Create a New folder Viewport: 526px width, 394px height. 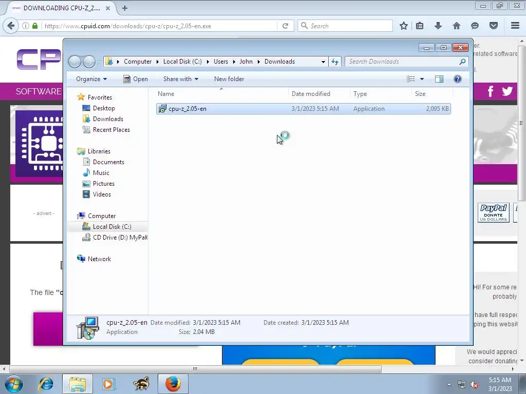229,79
